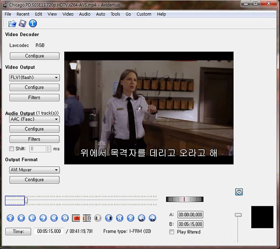Click the current time field 00:05:15.000
The height and width of the screenshot is (249, 280).
[x=49, y=231]
